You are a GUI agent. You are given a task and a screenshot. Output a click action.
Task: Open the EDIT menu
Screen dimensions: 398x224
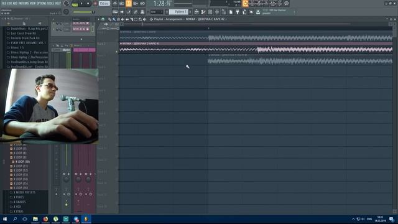[x=10, y=3]
